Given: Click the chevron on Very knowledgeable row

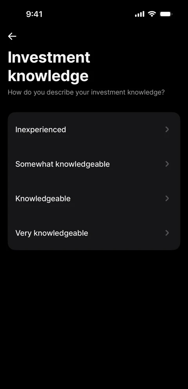Looking at the screenshot, I should tap(167, 233).
